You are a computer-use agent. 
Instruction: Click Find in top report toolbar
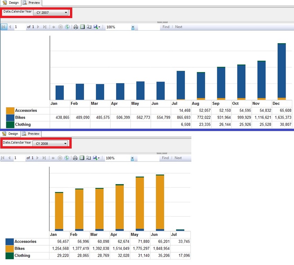[x=166, y=27]
